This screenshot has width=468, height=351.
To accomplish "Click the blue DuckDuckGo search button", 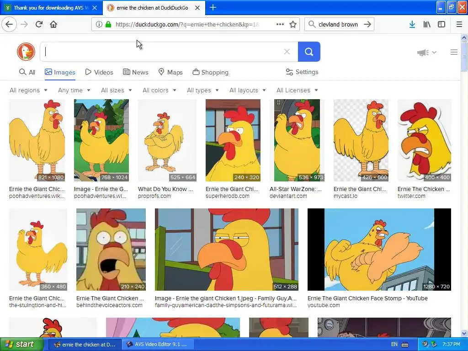I will point(309,52).
